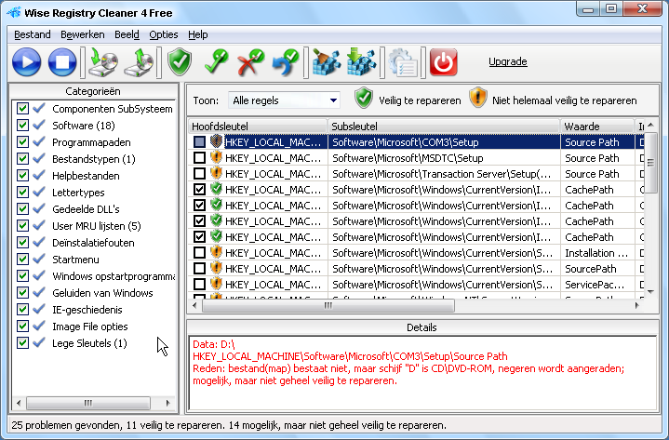Click the green arrow registry cubes icon
Image resolution: width=669 pixels, height=440 pixels.
361,62
